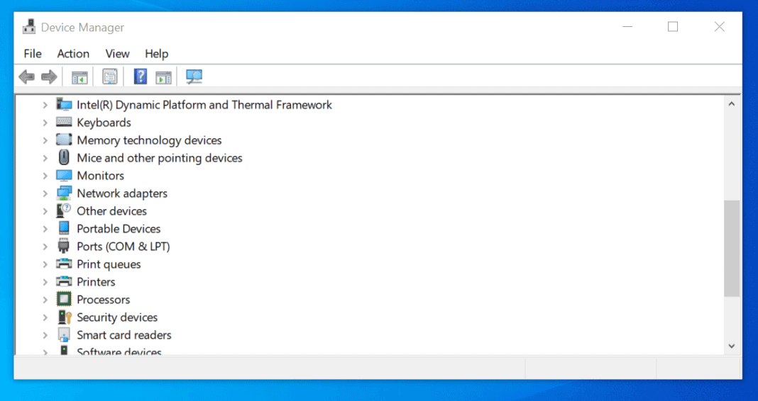
Task: Click Show/Hide Console Tree toolbar icon
Action: pyautogui.click(x=79, y=77)
